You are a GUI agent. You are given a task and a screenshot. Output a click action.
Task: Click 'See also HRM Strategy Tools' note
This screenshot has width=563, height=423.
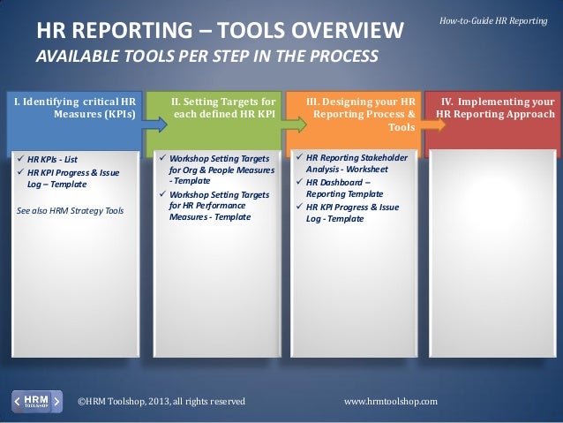[70, 210]
